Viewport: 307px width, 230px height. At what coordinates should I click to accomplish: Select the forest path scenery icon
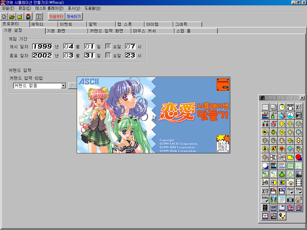tap(273, 199)
